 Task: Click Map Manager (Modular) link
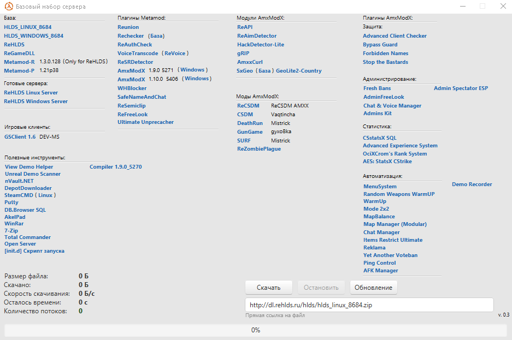(x=395, y=224)
